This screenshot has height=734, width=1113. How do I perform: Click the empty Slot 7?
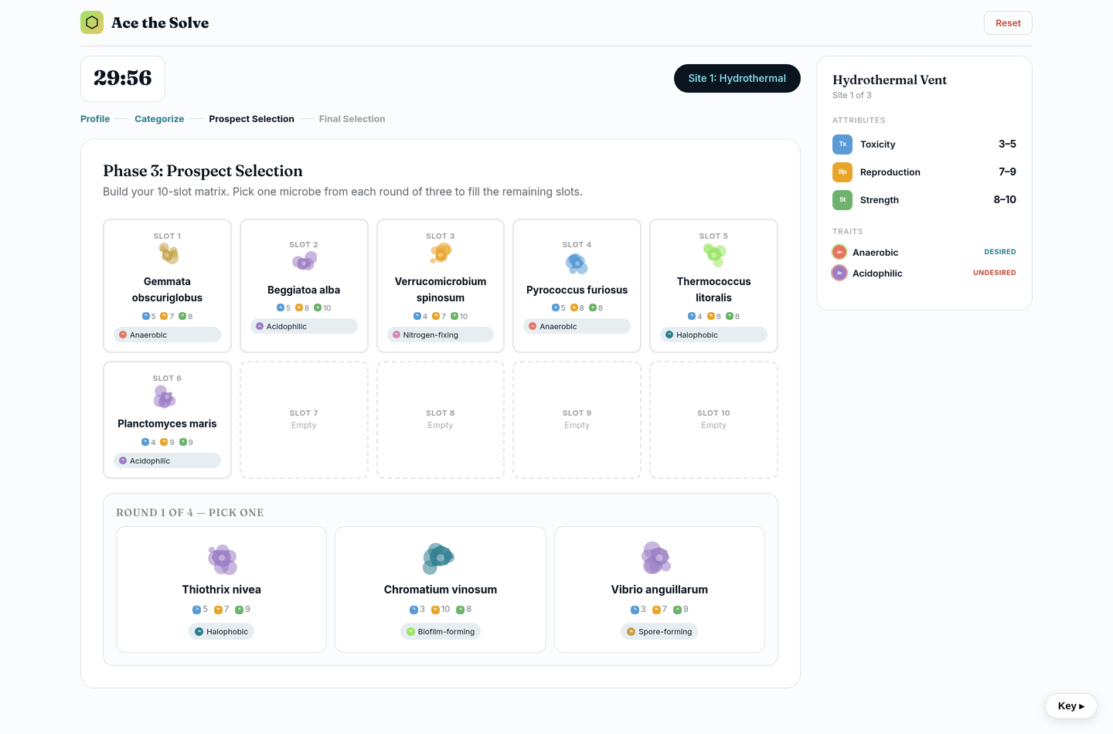tap(304, 420)
